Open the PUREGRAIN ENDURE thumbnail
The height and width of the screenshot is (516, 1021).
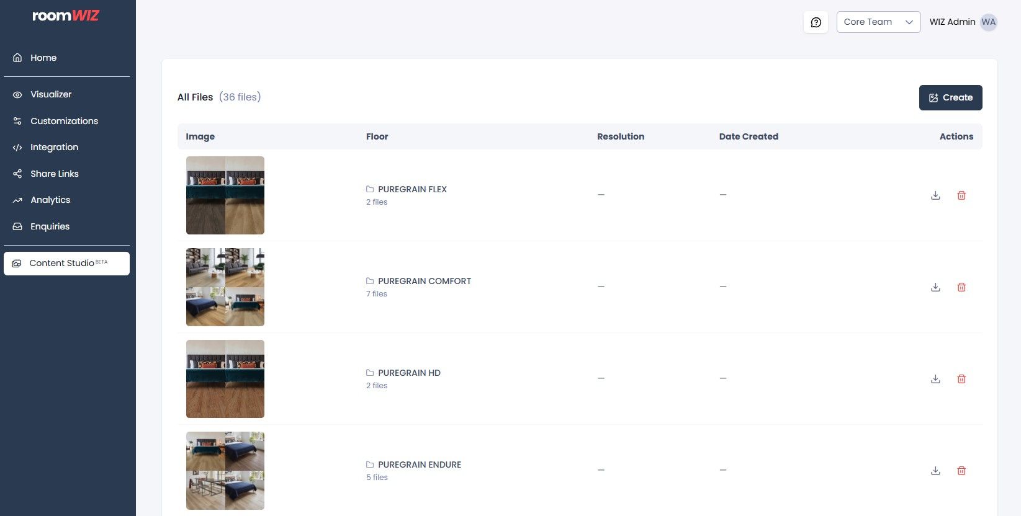click(x=225, y=471)
